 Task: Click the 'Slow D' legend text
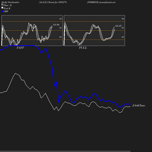(8, 5)
